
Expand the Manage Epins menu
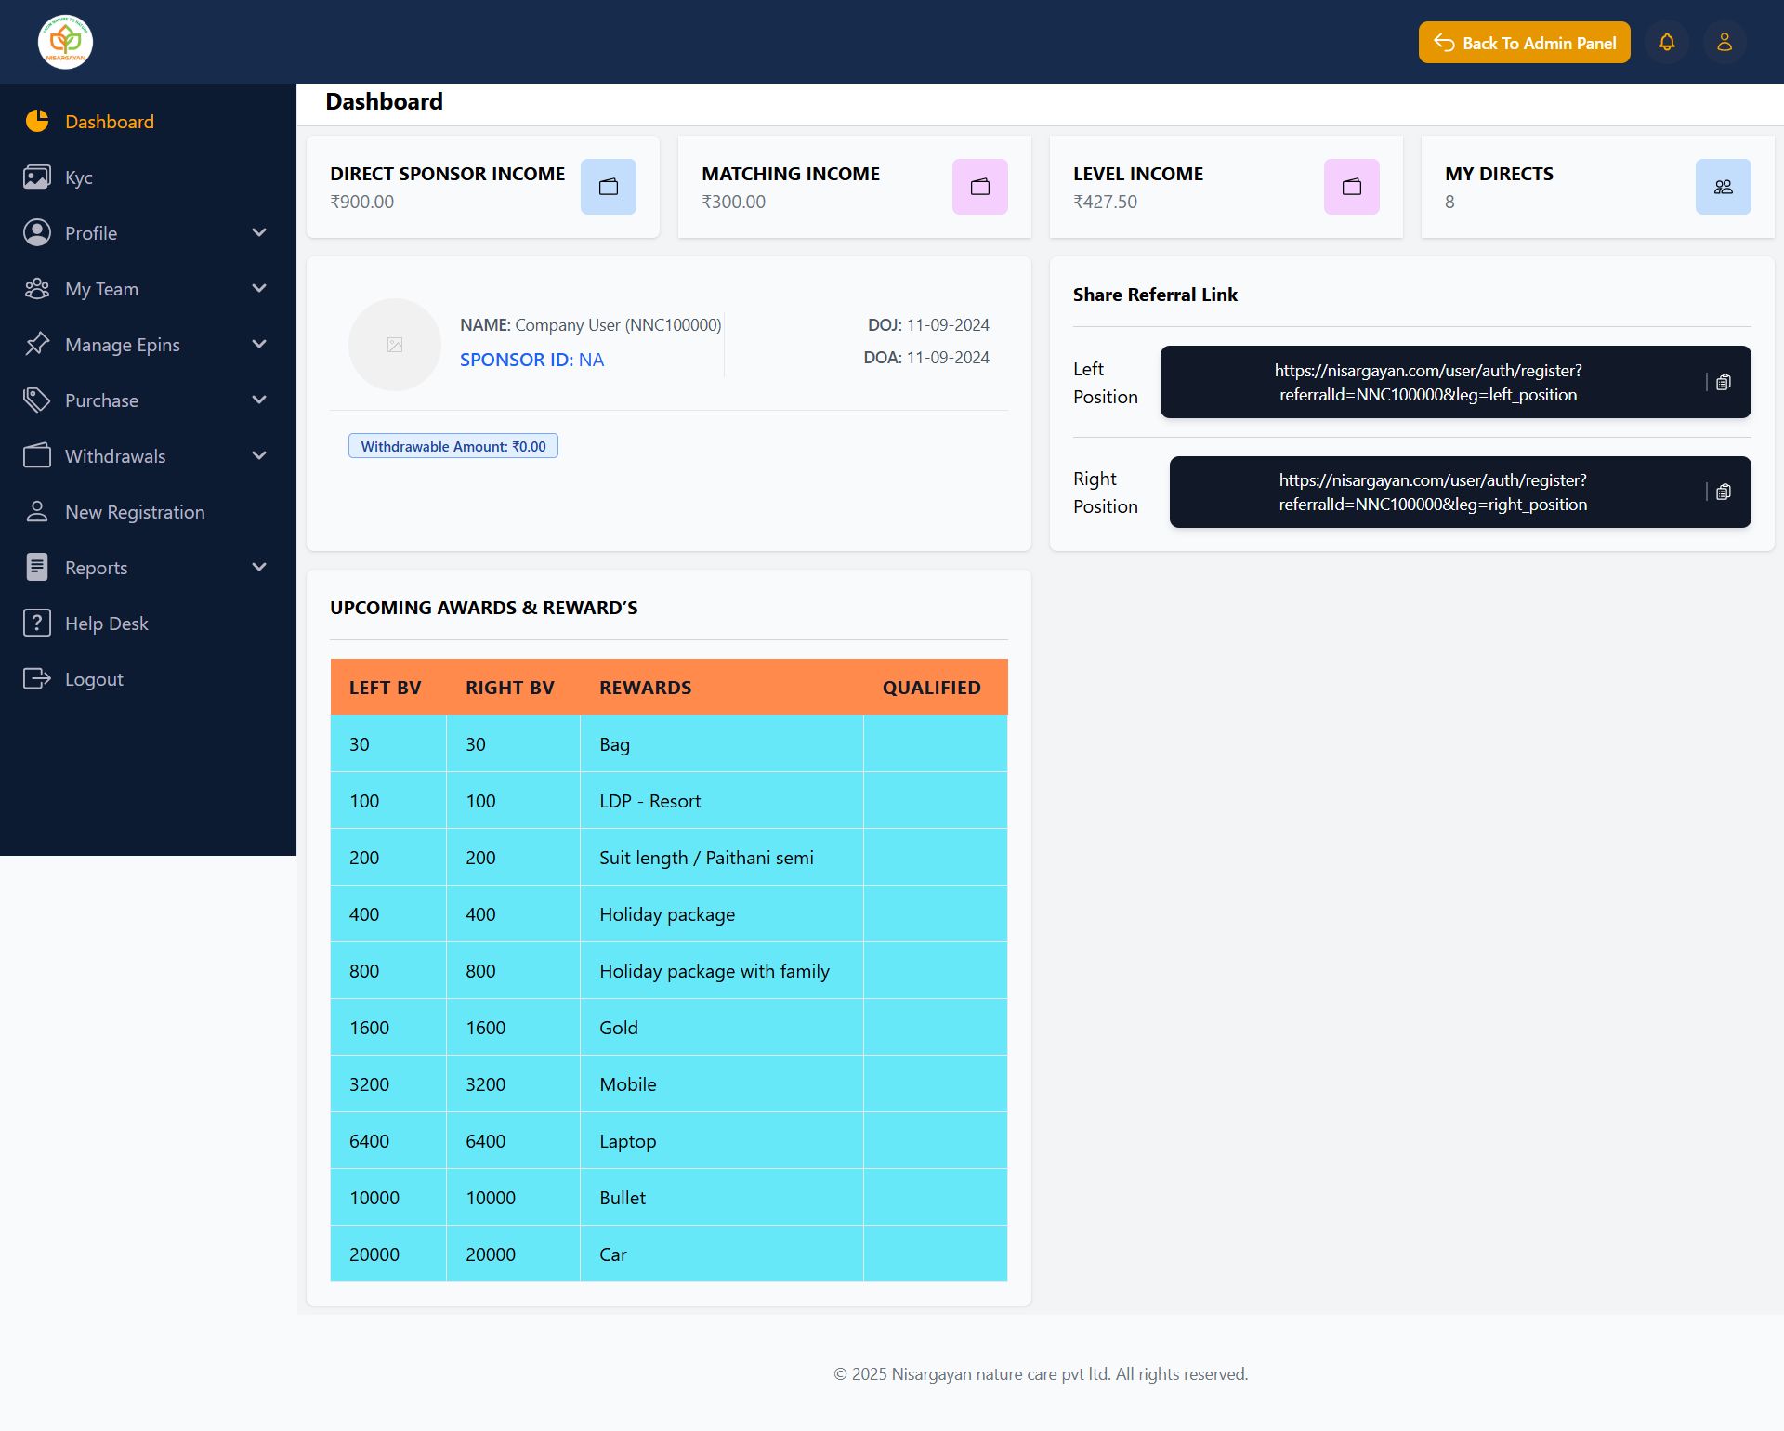coord(259,345)
